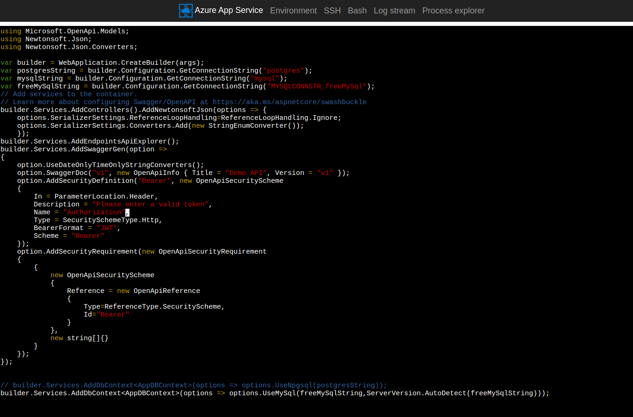
Task: Click the terminal cursor after "Authorization"
Action: pos(127,212)
